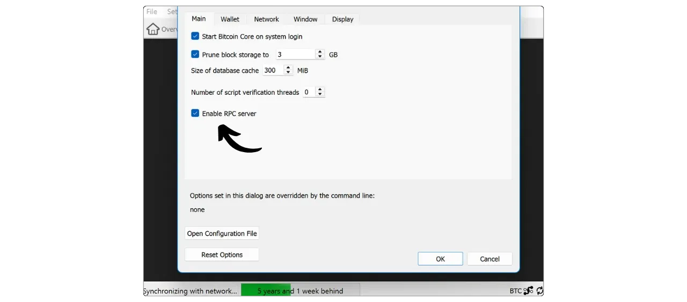Viewport: 687px width, 302px height.
Task: Click the Open Configuration File button
Action: 222,233
